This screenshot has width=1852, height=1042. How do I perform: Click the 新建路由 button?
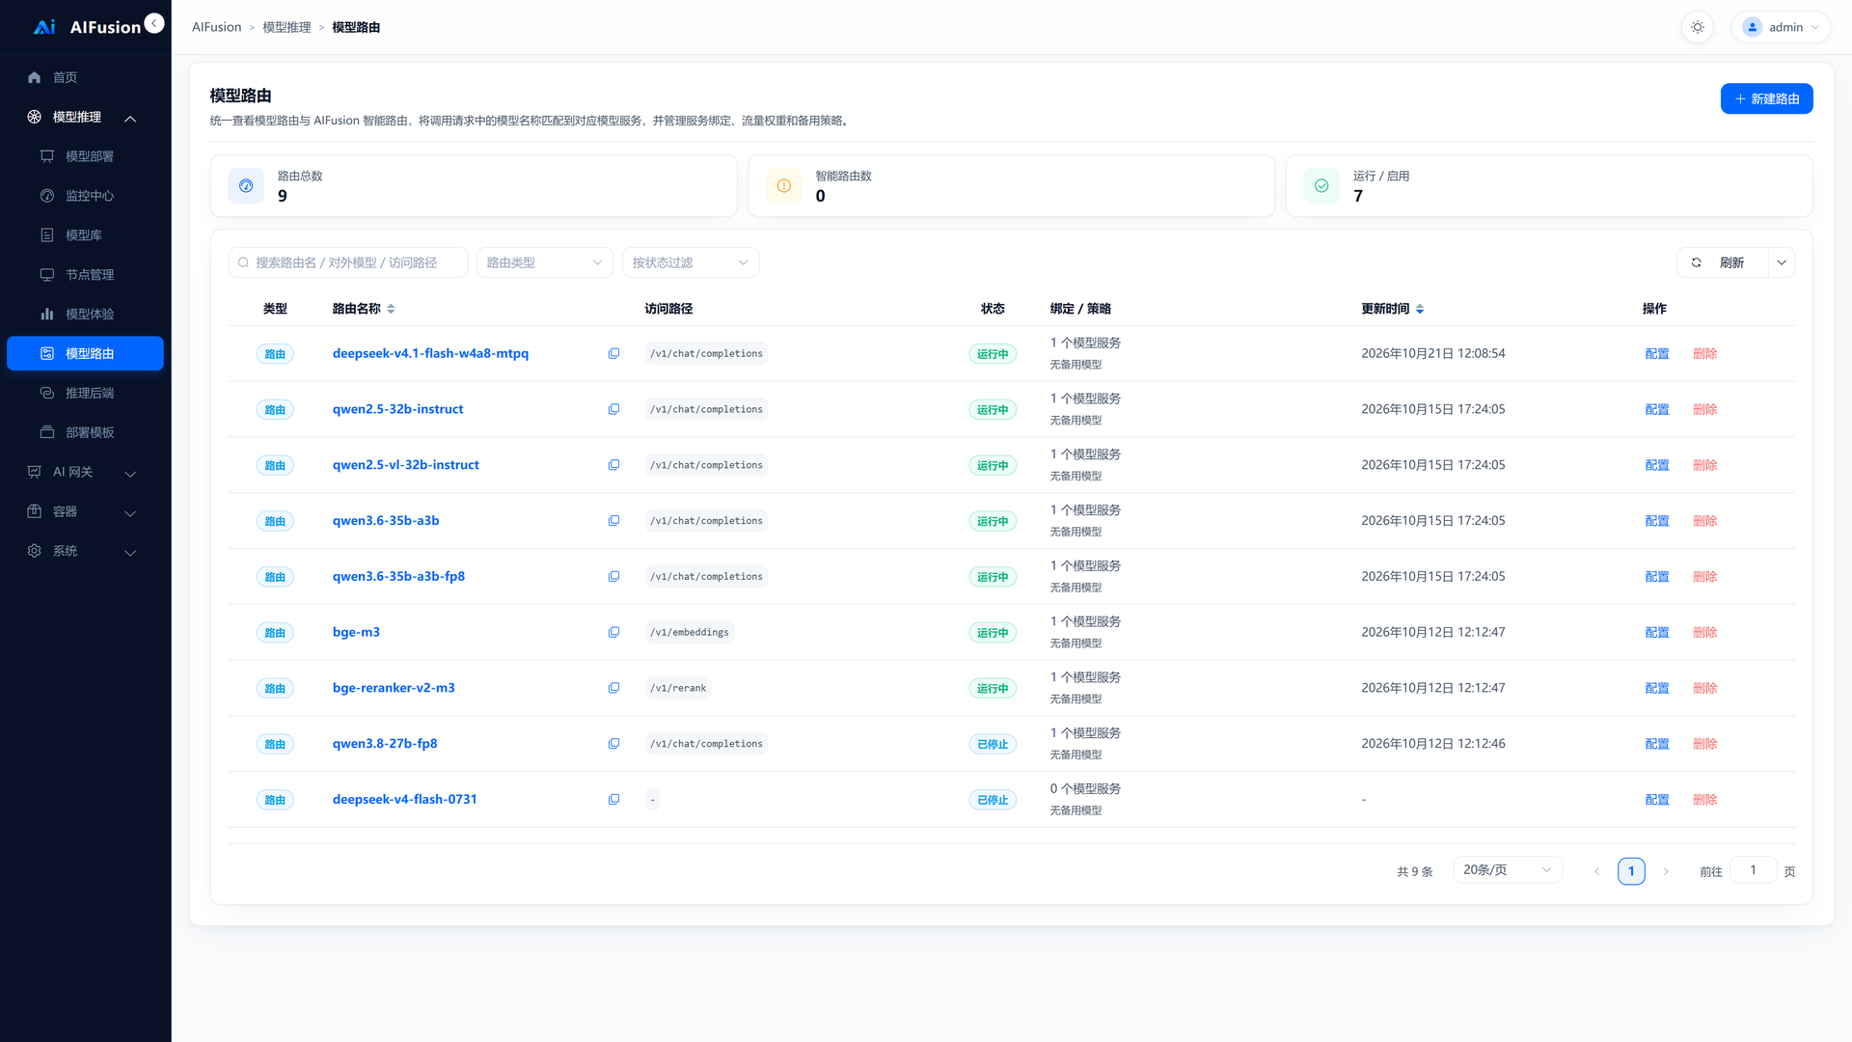pyautogui.click(x=1766, y=98)
